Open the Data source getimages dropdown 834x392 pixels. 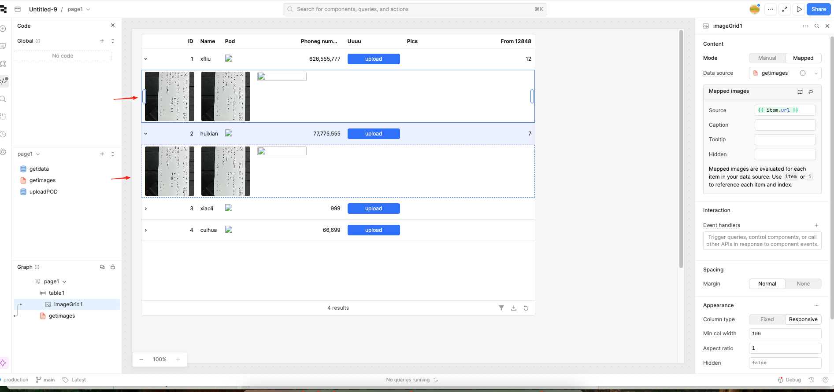tap(816, 73)
